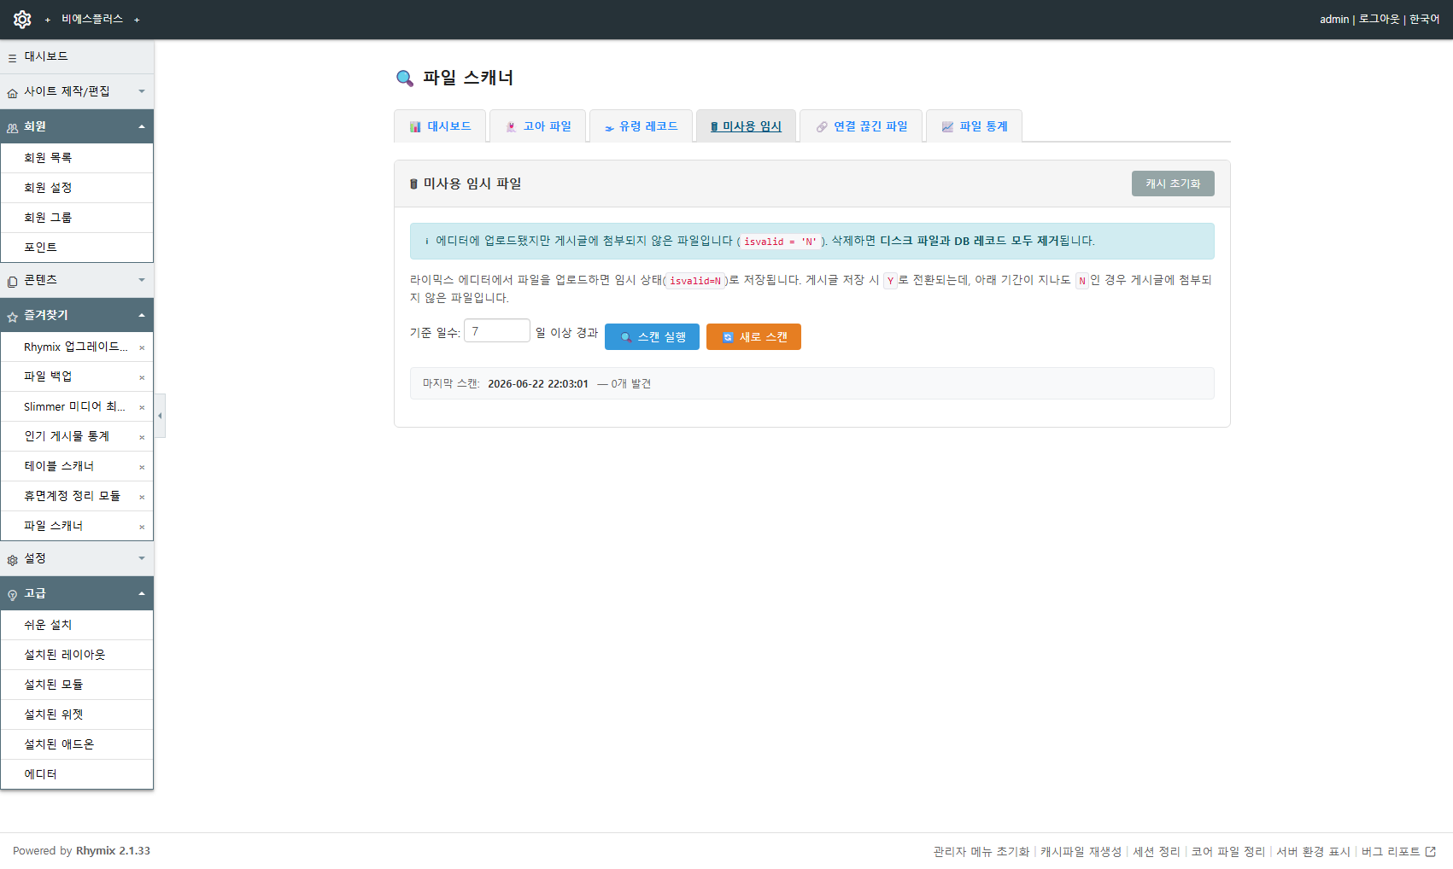Switch to the 유령 레코드 tab
The height and width of the screenshot is (869, 1453).
[x=641, y=126]
